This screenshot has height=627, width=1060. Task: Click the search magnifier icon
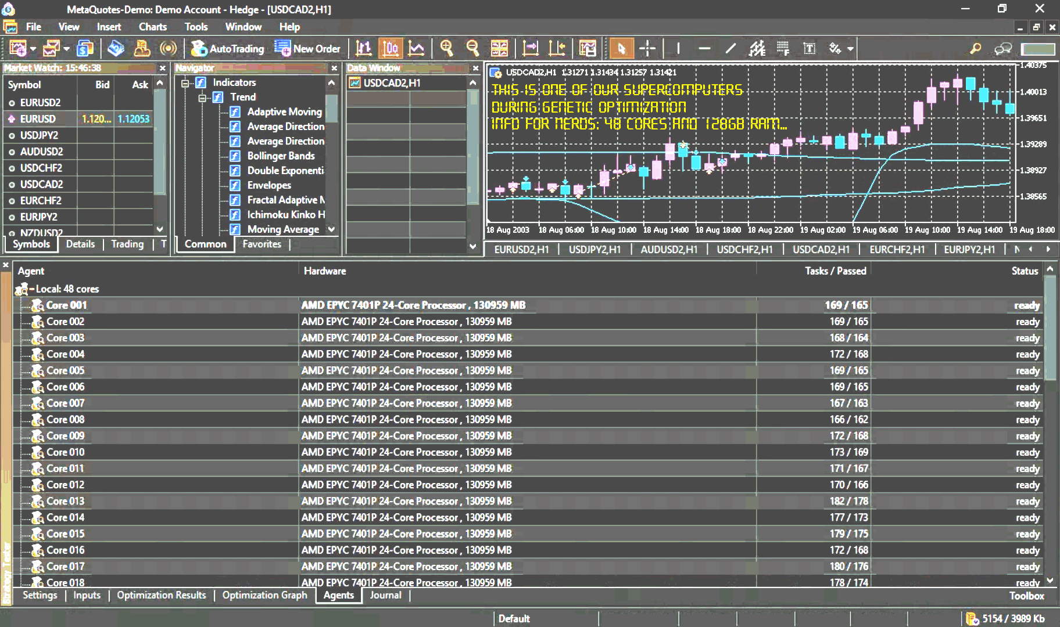[976, 49]
